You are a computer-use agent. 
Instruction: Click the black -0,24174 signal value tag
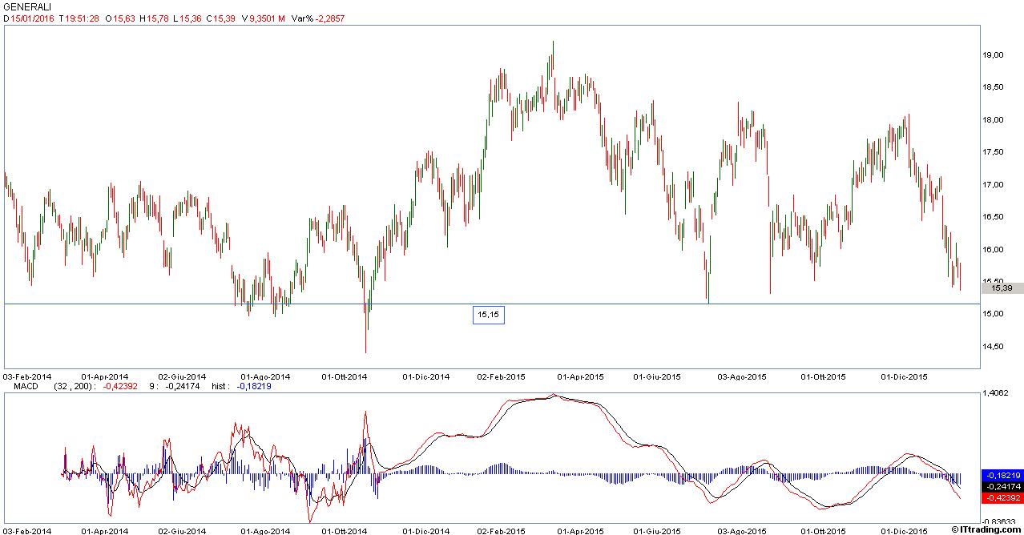[x=1002, y=486]
